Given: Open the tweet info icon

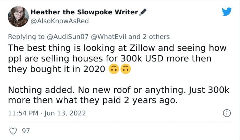Looking at the screenshot, I should point(227,113).
